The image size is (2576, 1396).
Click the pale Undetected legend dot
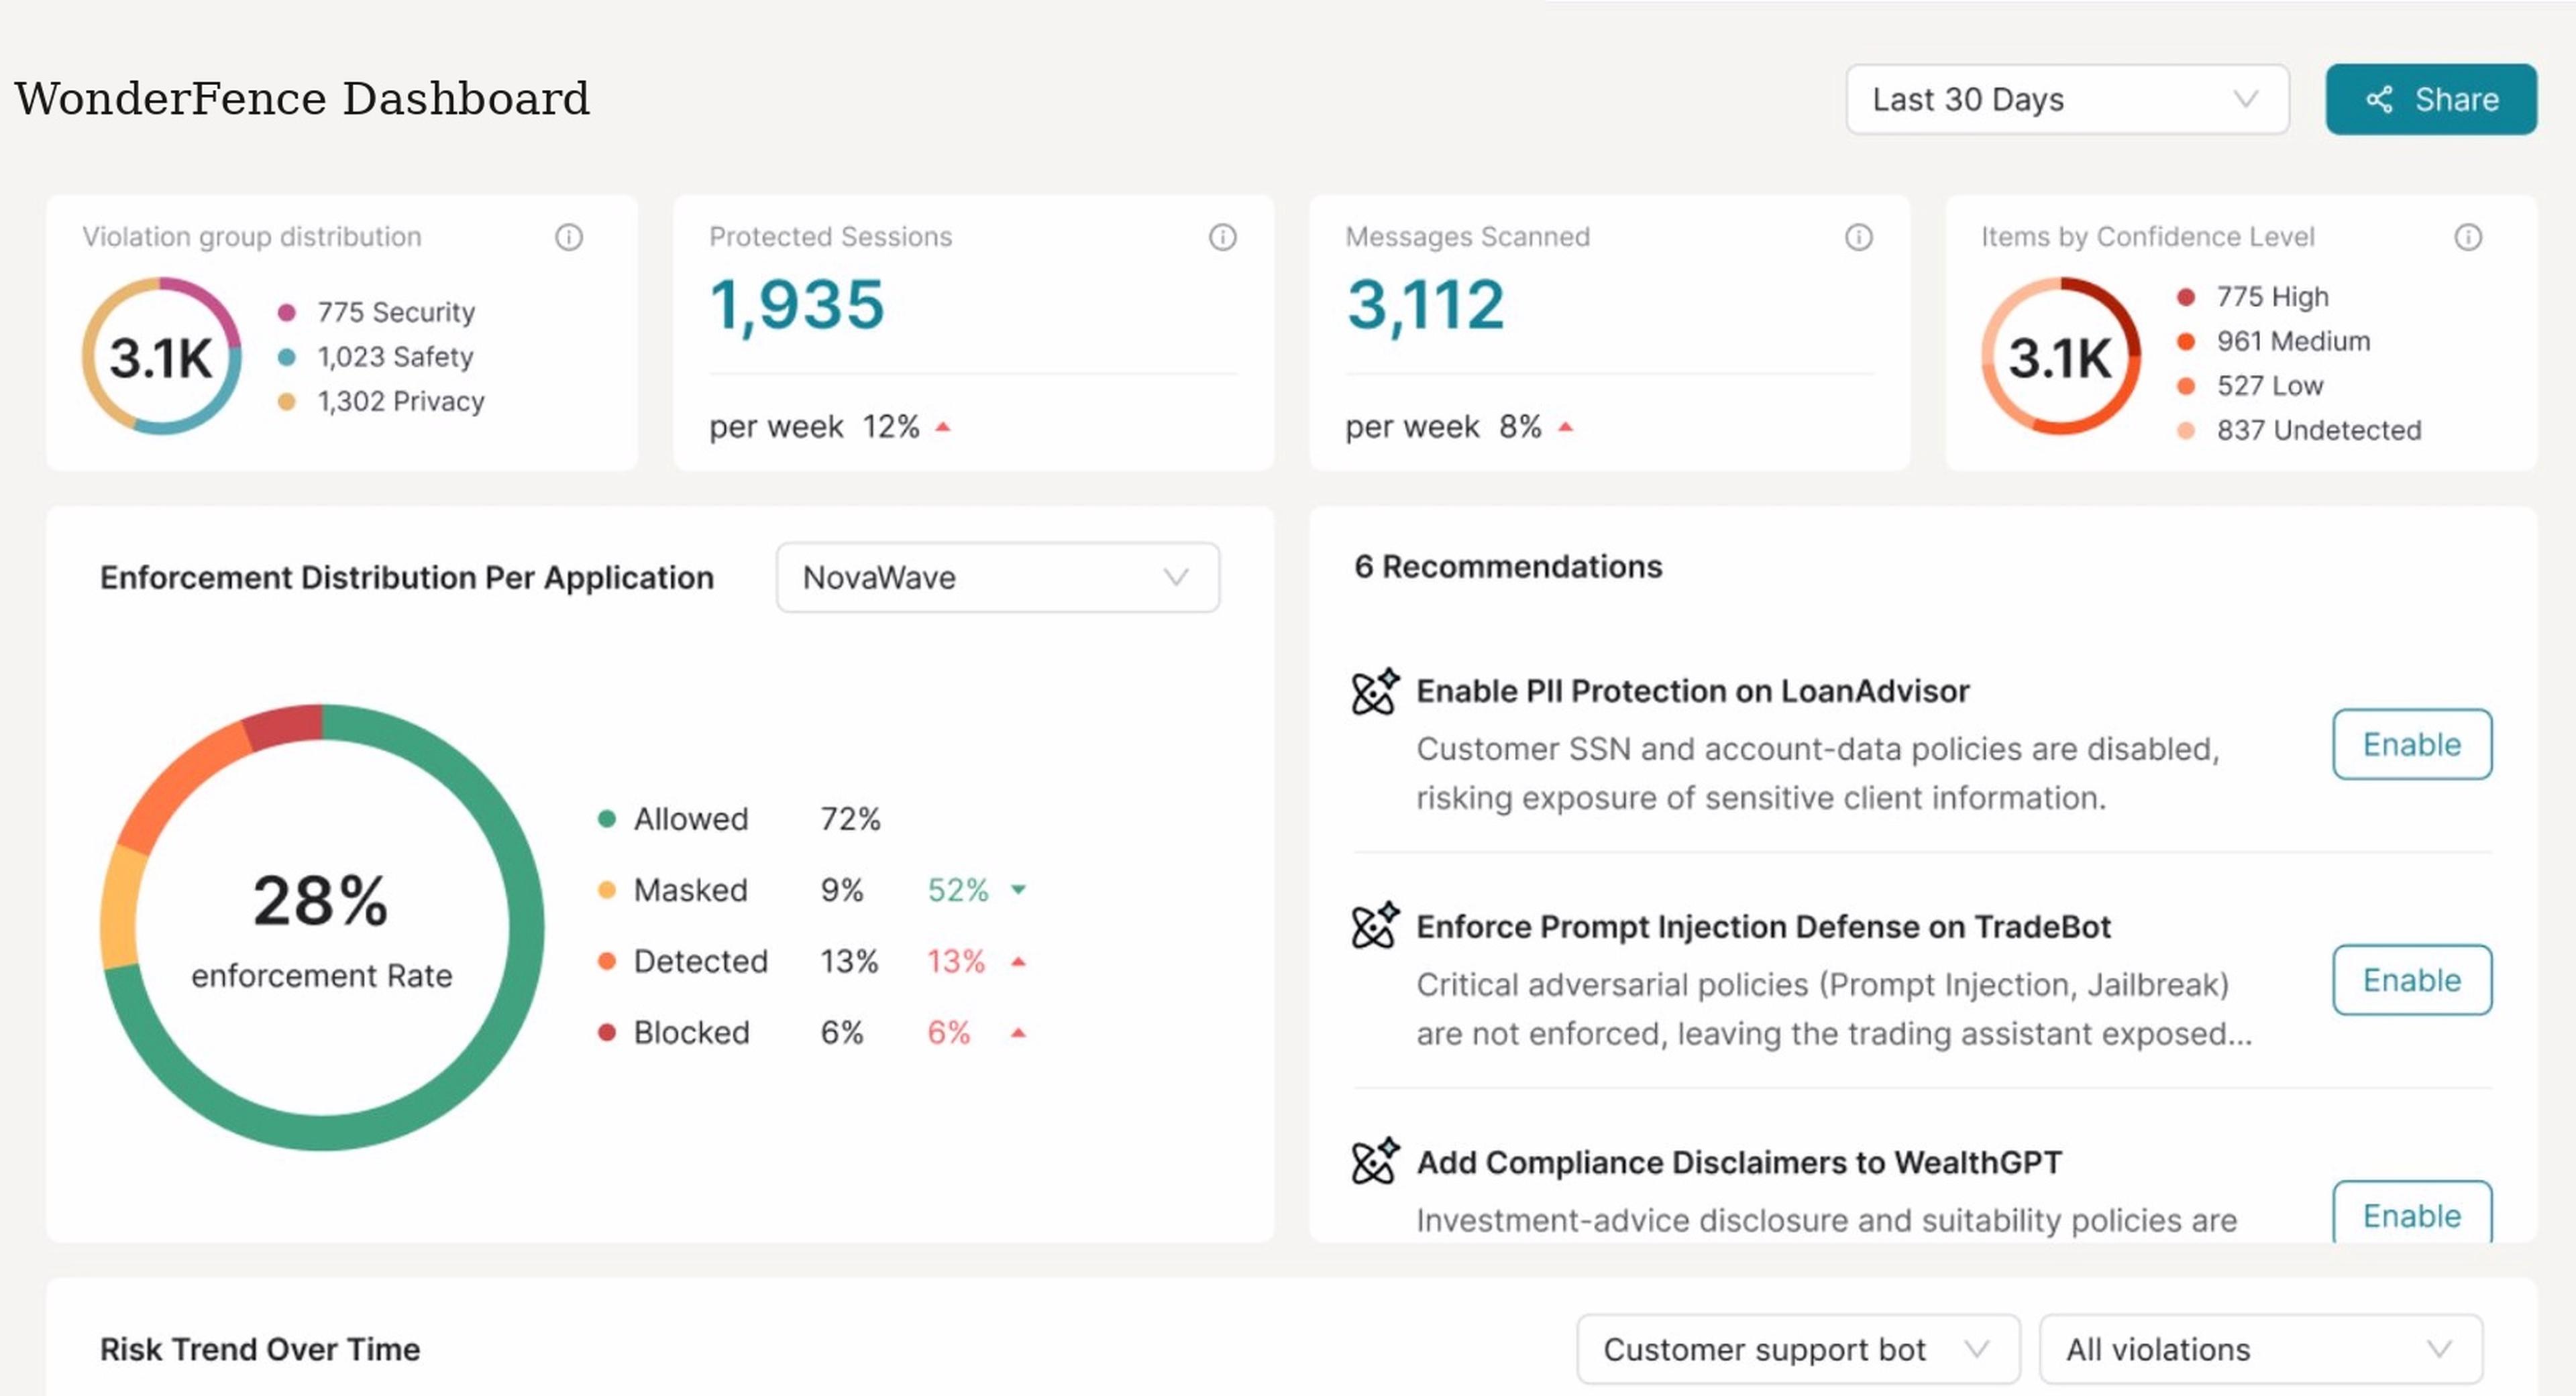(x=2186, y=430)
